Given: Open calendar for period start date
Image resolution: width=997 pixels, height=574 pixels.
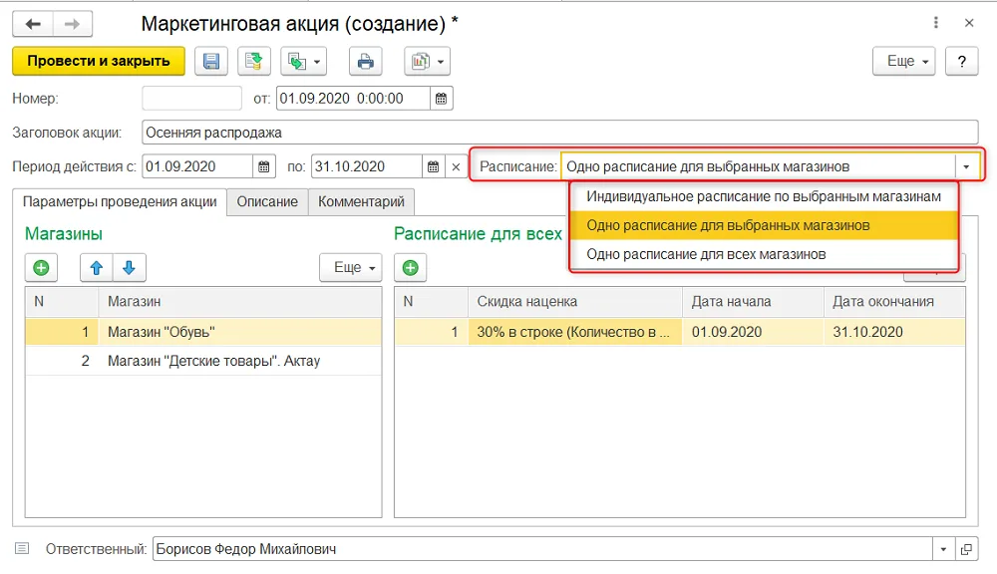Looking at the screenshot, I should [264, 166].
